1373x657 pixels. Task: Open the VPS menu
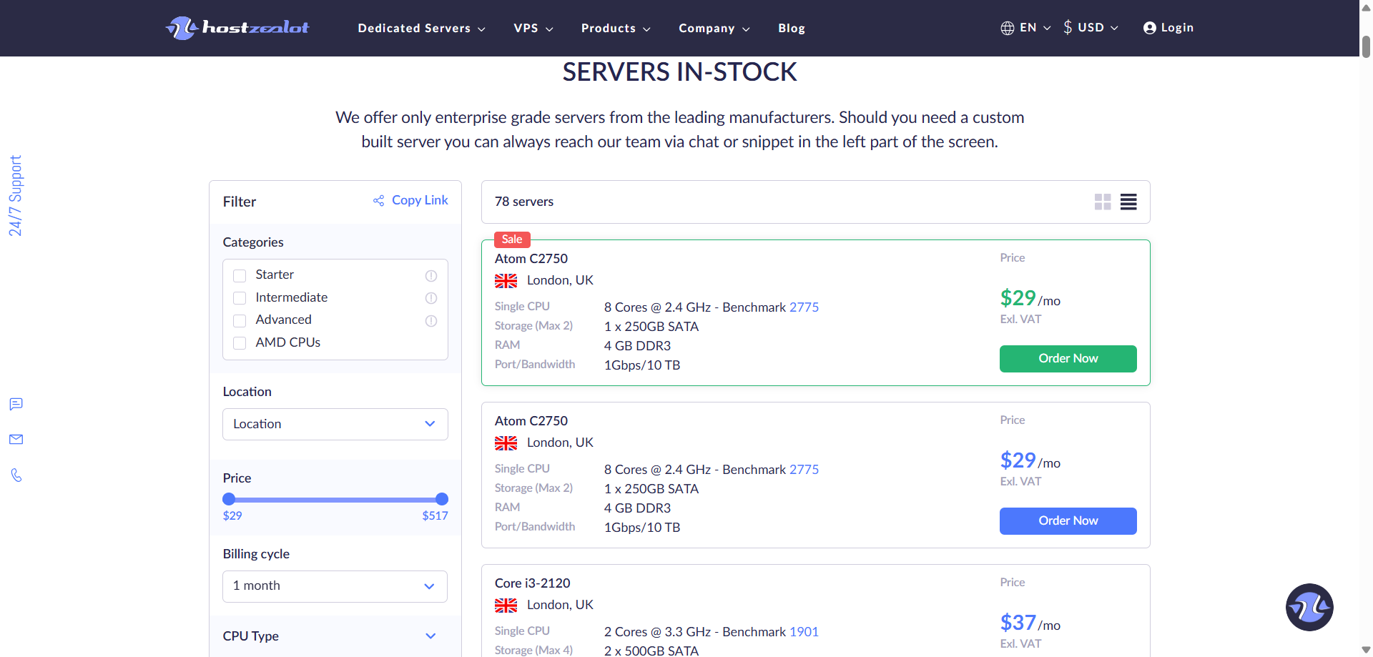(x=533, y=29)
